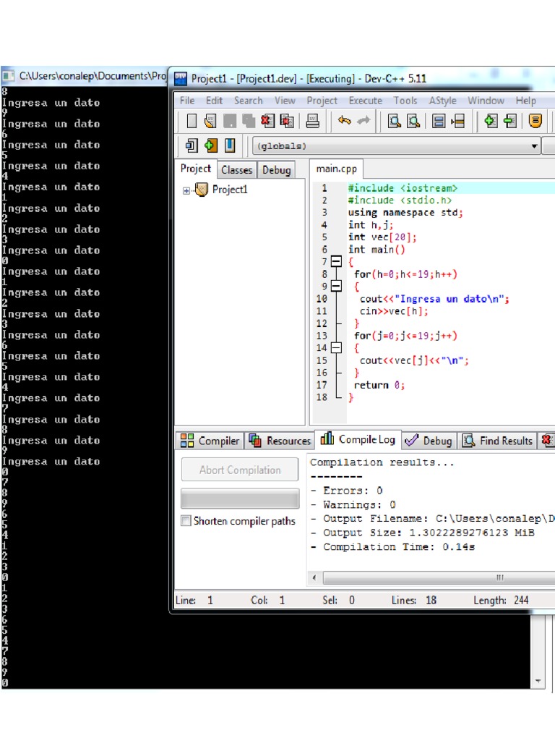This screenshot has width=555, height=741.
Task: Open the Debug tab in bottom panel
Action: pos(429,441)
